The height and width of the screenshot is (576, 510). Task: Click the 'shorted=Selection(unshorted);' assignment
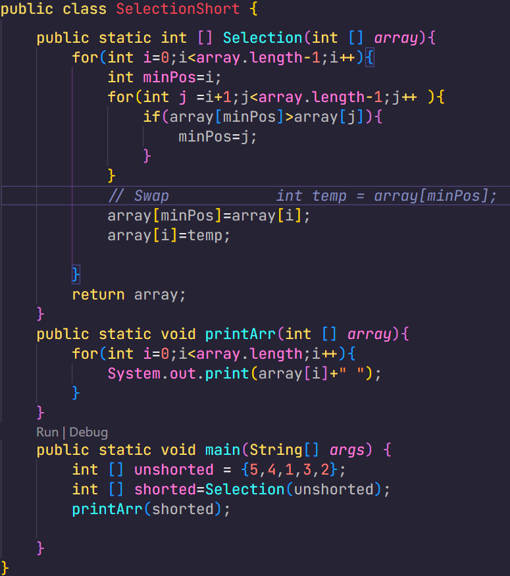click(262, 490)
